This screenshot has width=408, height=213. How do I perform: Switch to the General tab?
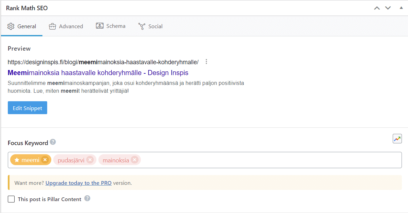point(22,26)
